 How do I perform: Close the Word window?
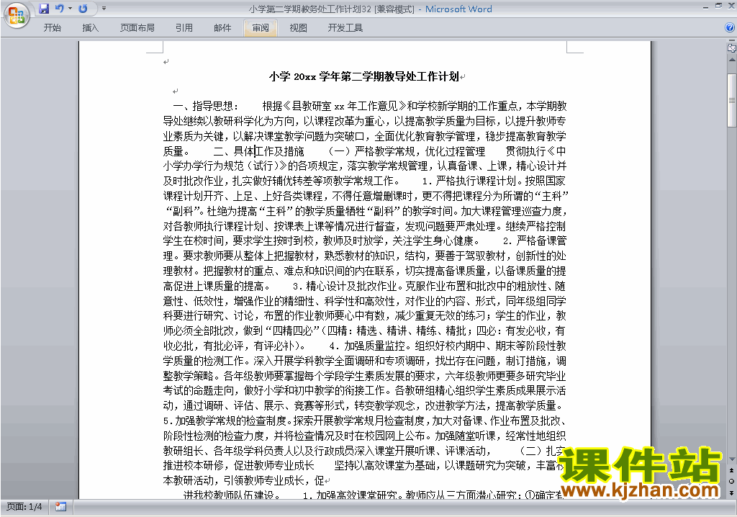click(x=731, y=6)
